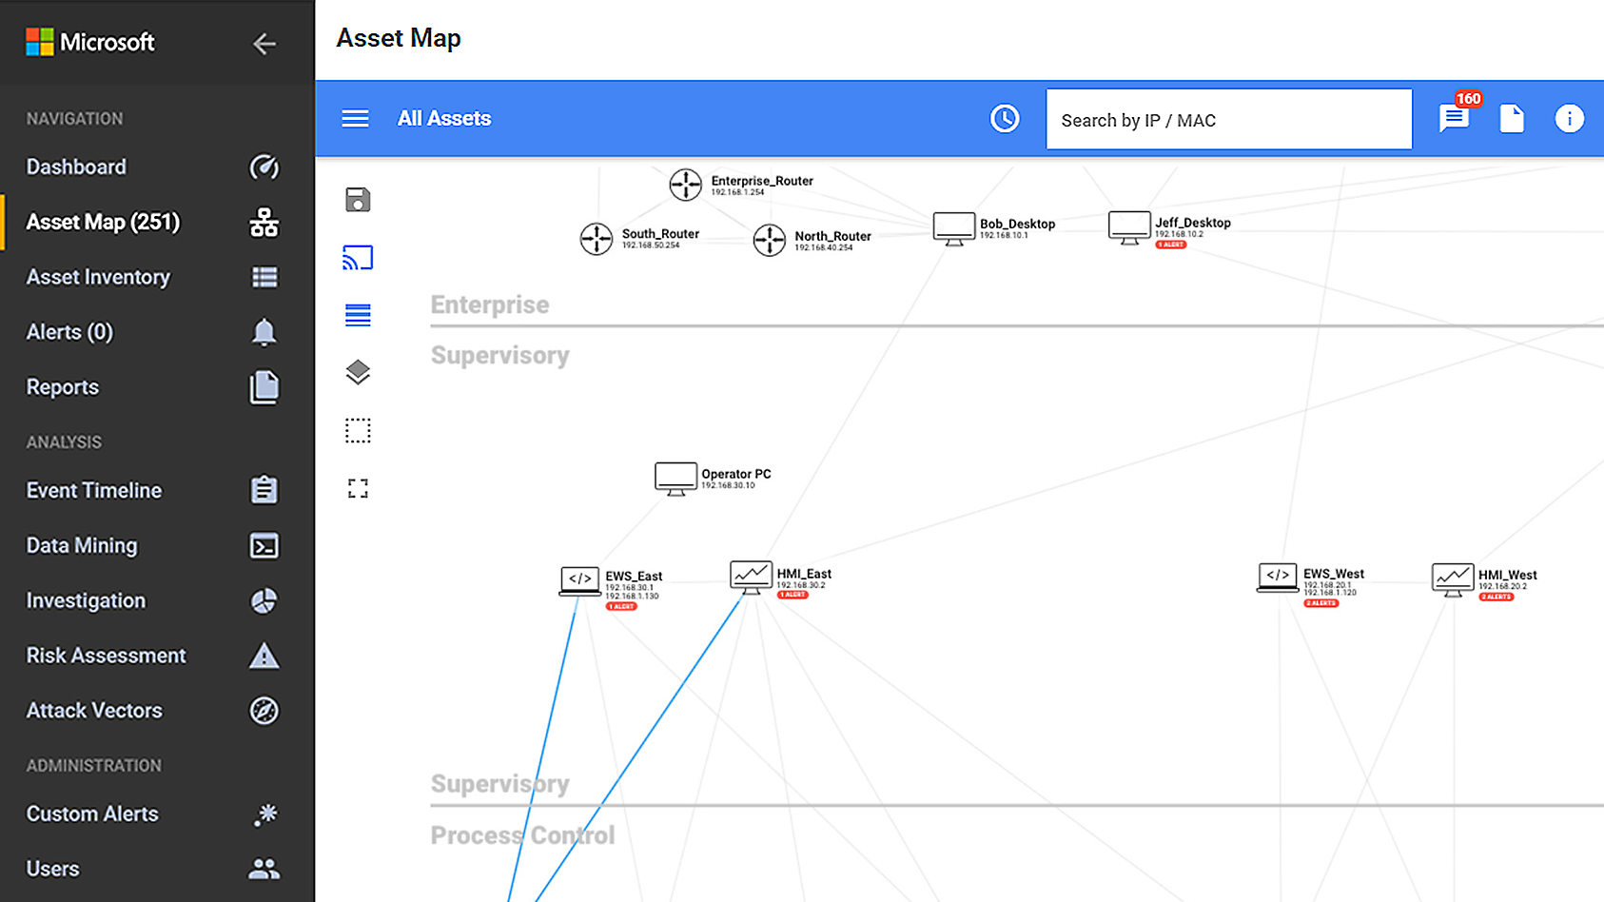Collapse the sidebar with back arrow

[264, 44]
